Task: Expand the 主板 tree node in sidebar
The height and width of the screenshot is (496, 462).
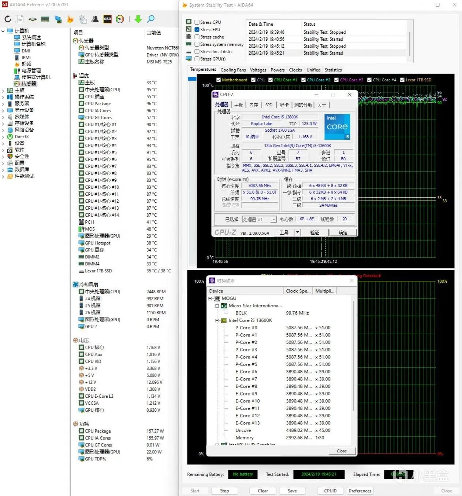Action: point(3,90)
